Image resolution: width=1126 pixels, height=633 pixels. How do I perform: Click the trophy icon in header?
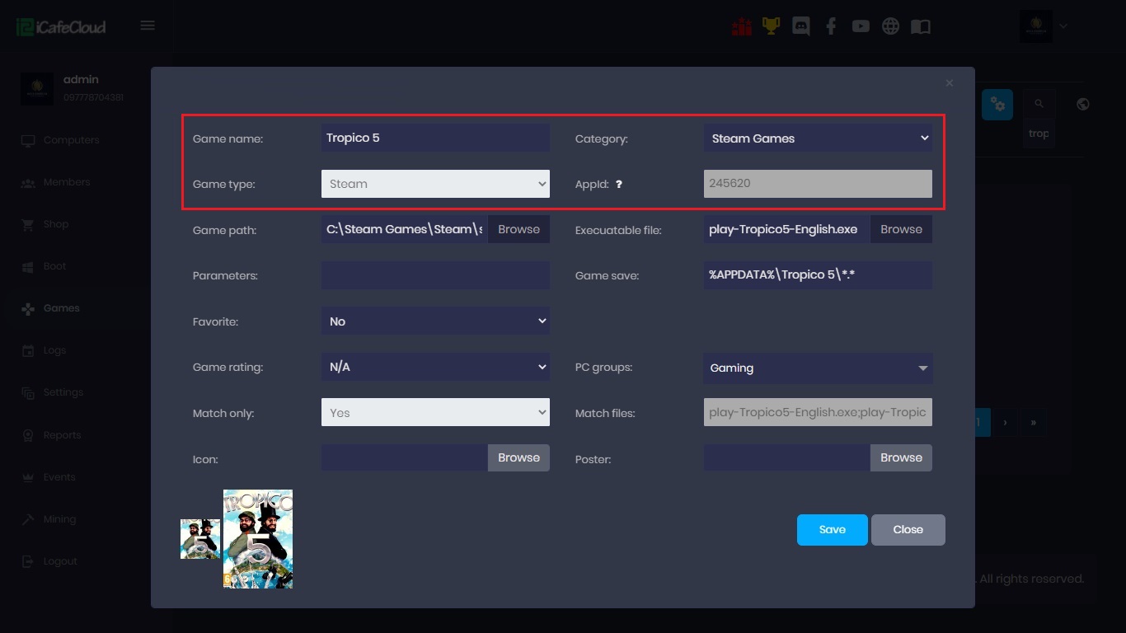coord(771,26)
